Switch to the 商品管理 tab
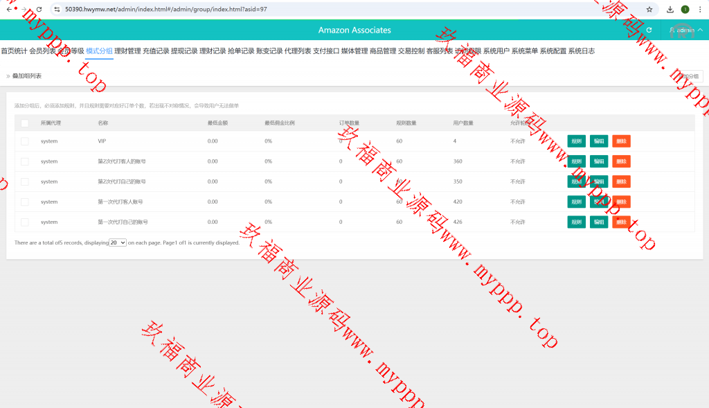 383,51
